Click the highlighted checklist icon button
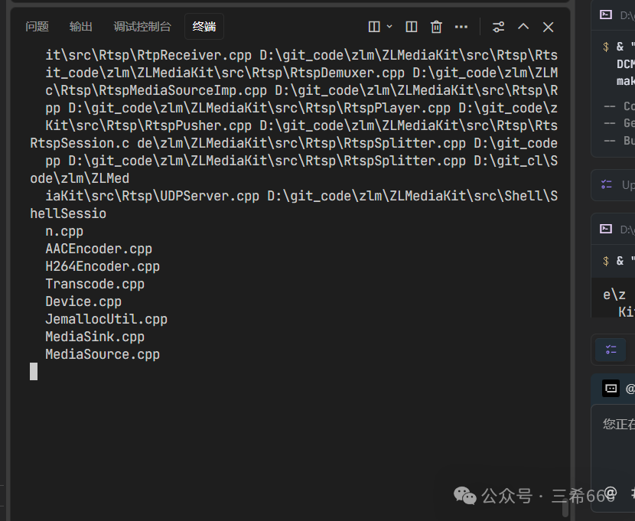635x521 pixels. tap(611, 350)
